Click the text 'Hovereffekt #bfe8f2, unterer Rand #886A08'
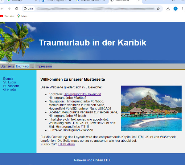This screenshot has width=185, height=165. click(80, 109)
